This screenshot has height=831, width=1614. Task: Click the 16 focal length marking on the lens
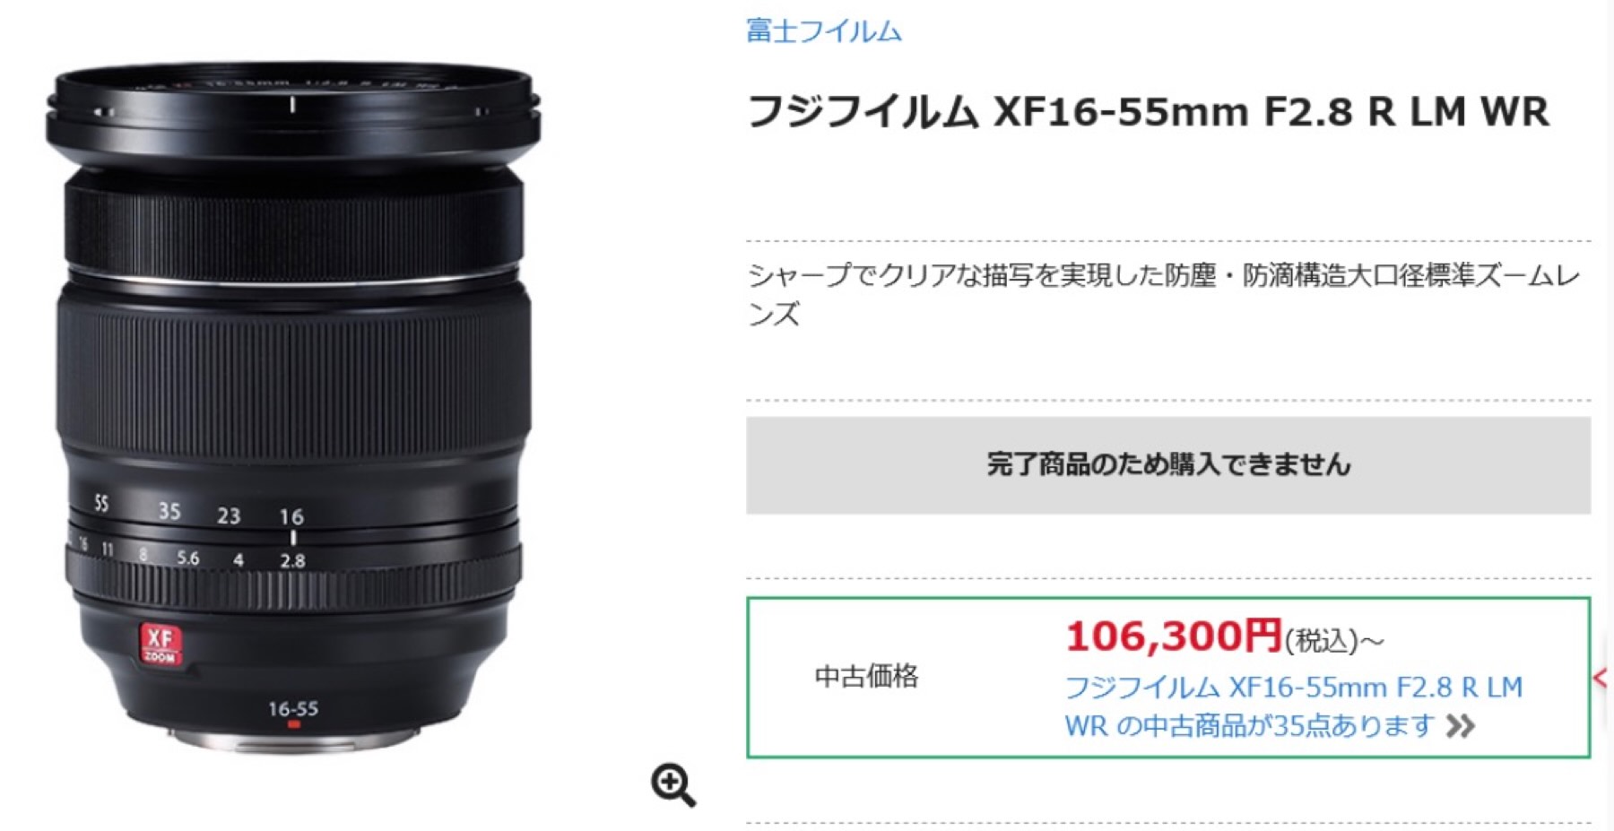point(291,516)
